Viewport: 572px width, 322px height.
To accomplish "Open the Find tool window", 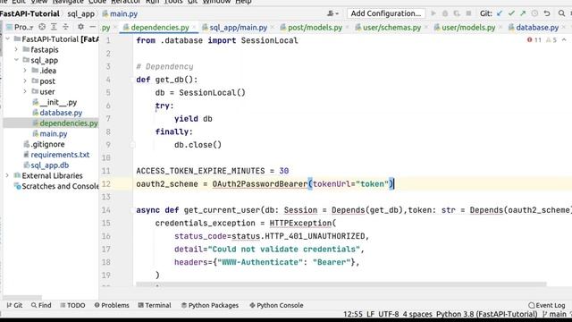I will click(x=41, y=305).
